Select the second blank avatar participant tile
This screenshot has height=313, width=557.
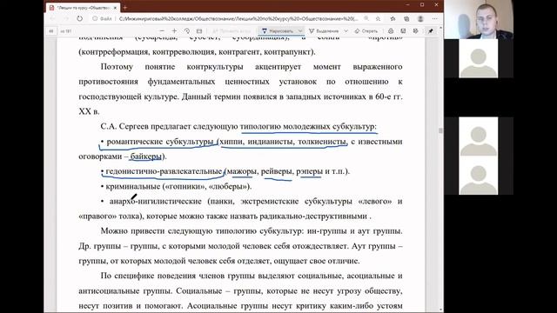[x=479, y=137]
